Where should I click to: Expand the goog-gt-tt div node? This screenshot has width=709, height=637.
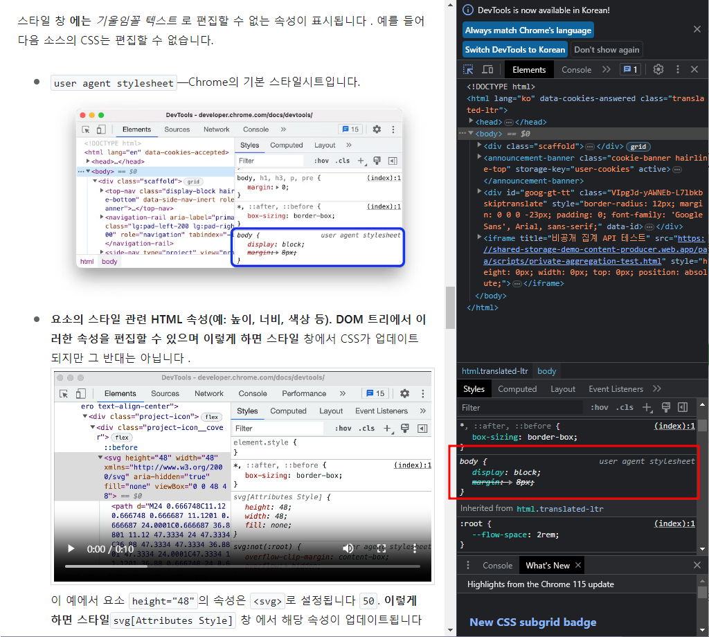point(479,191)
